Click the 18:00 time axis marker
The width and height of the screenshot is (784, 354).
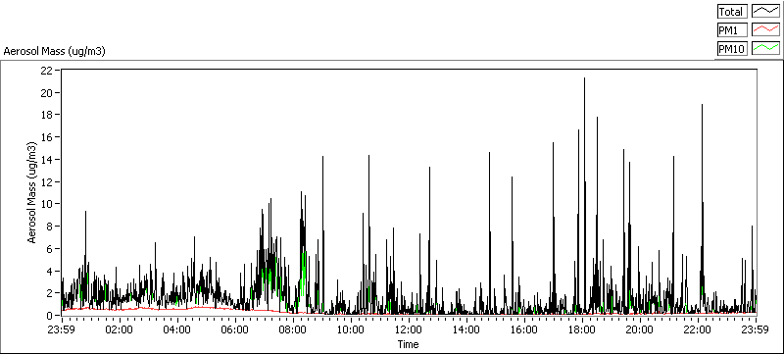(x=582, y=329)
